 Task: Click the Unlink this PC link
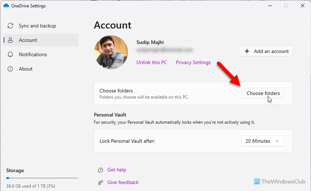click(152, 63)
